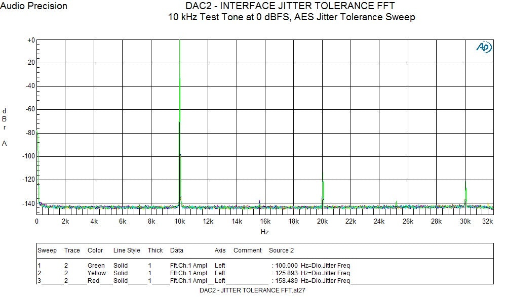Click the dBr A label on the y-axis
This screenshot has height=297, width=505.
pos(5,126)
